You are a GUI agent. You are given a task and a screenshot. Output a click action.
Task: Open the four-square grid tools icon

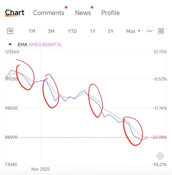pyautogui.click(x=161, y=31)
